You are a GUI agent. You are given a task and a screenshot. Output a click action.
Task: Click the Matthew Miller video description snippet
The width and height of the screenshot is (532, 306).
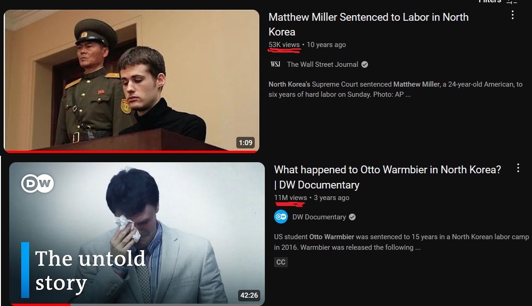tap(396, 89)
